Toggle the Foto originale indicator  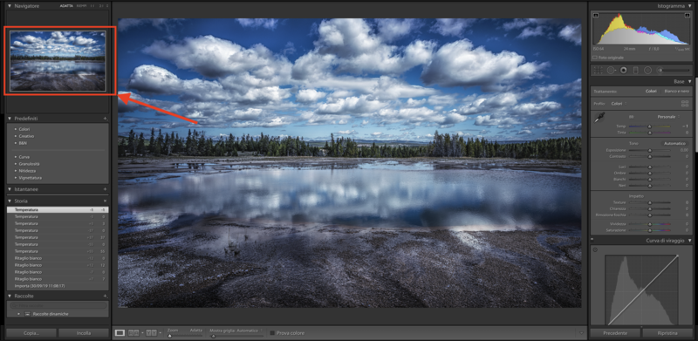[x=596, y=58]
